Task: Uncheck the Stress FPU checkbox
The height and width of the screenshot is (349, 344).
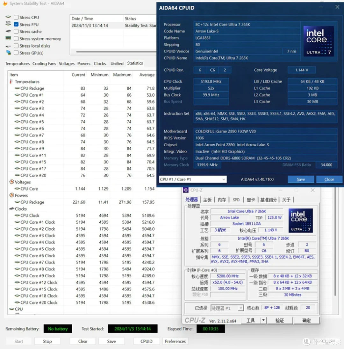Action: point(16,24)
